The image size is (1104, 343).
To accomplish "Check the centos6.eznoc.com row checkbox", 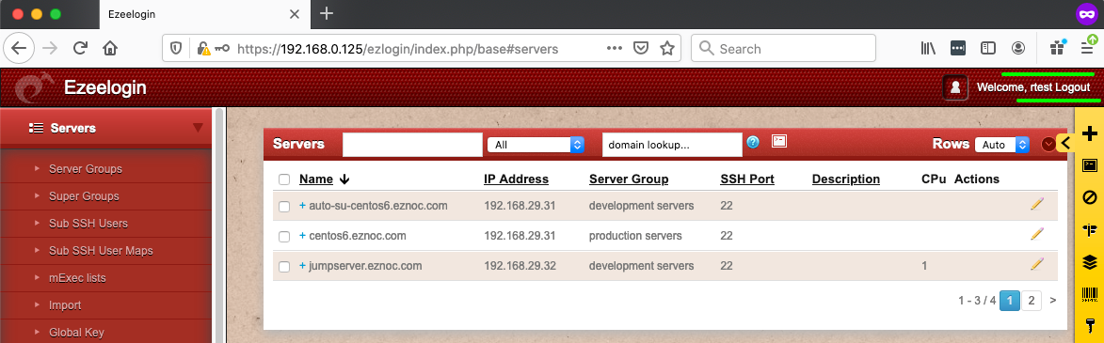I will [x=284, y=237].
